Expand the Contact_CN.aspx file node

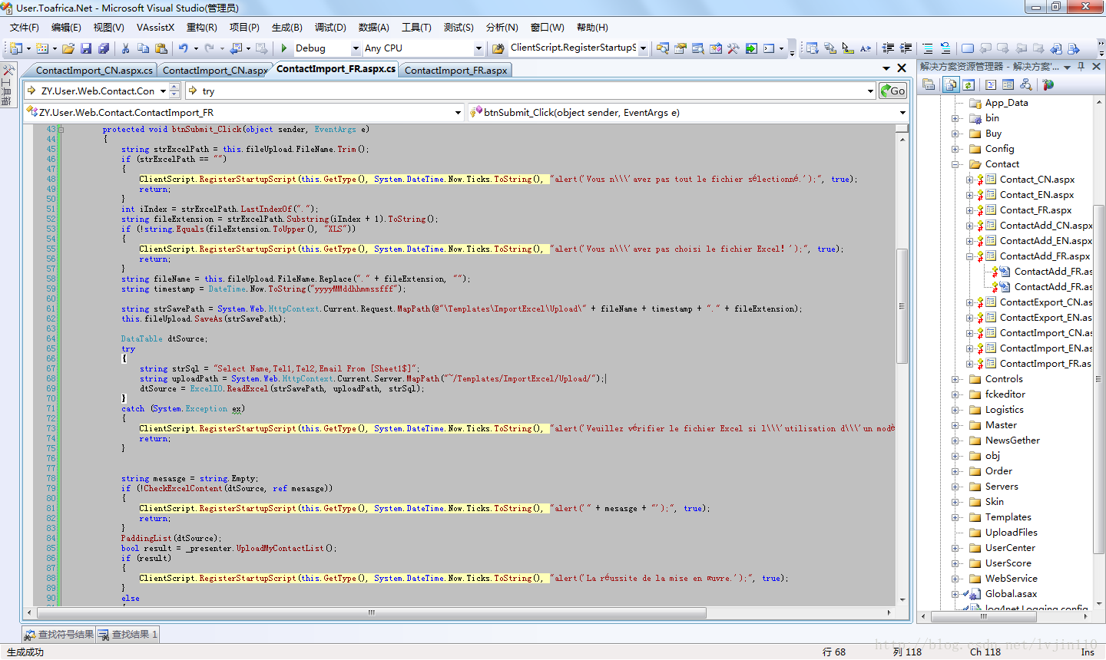click(969, 180)
